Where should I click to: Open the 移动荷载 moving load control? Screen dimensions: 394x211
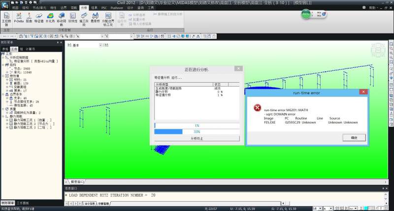click(x=61, y=19)
